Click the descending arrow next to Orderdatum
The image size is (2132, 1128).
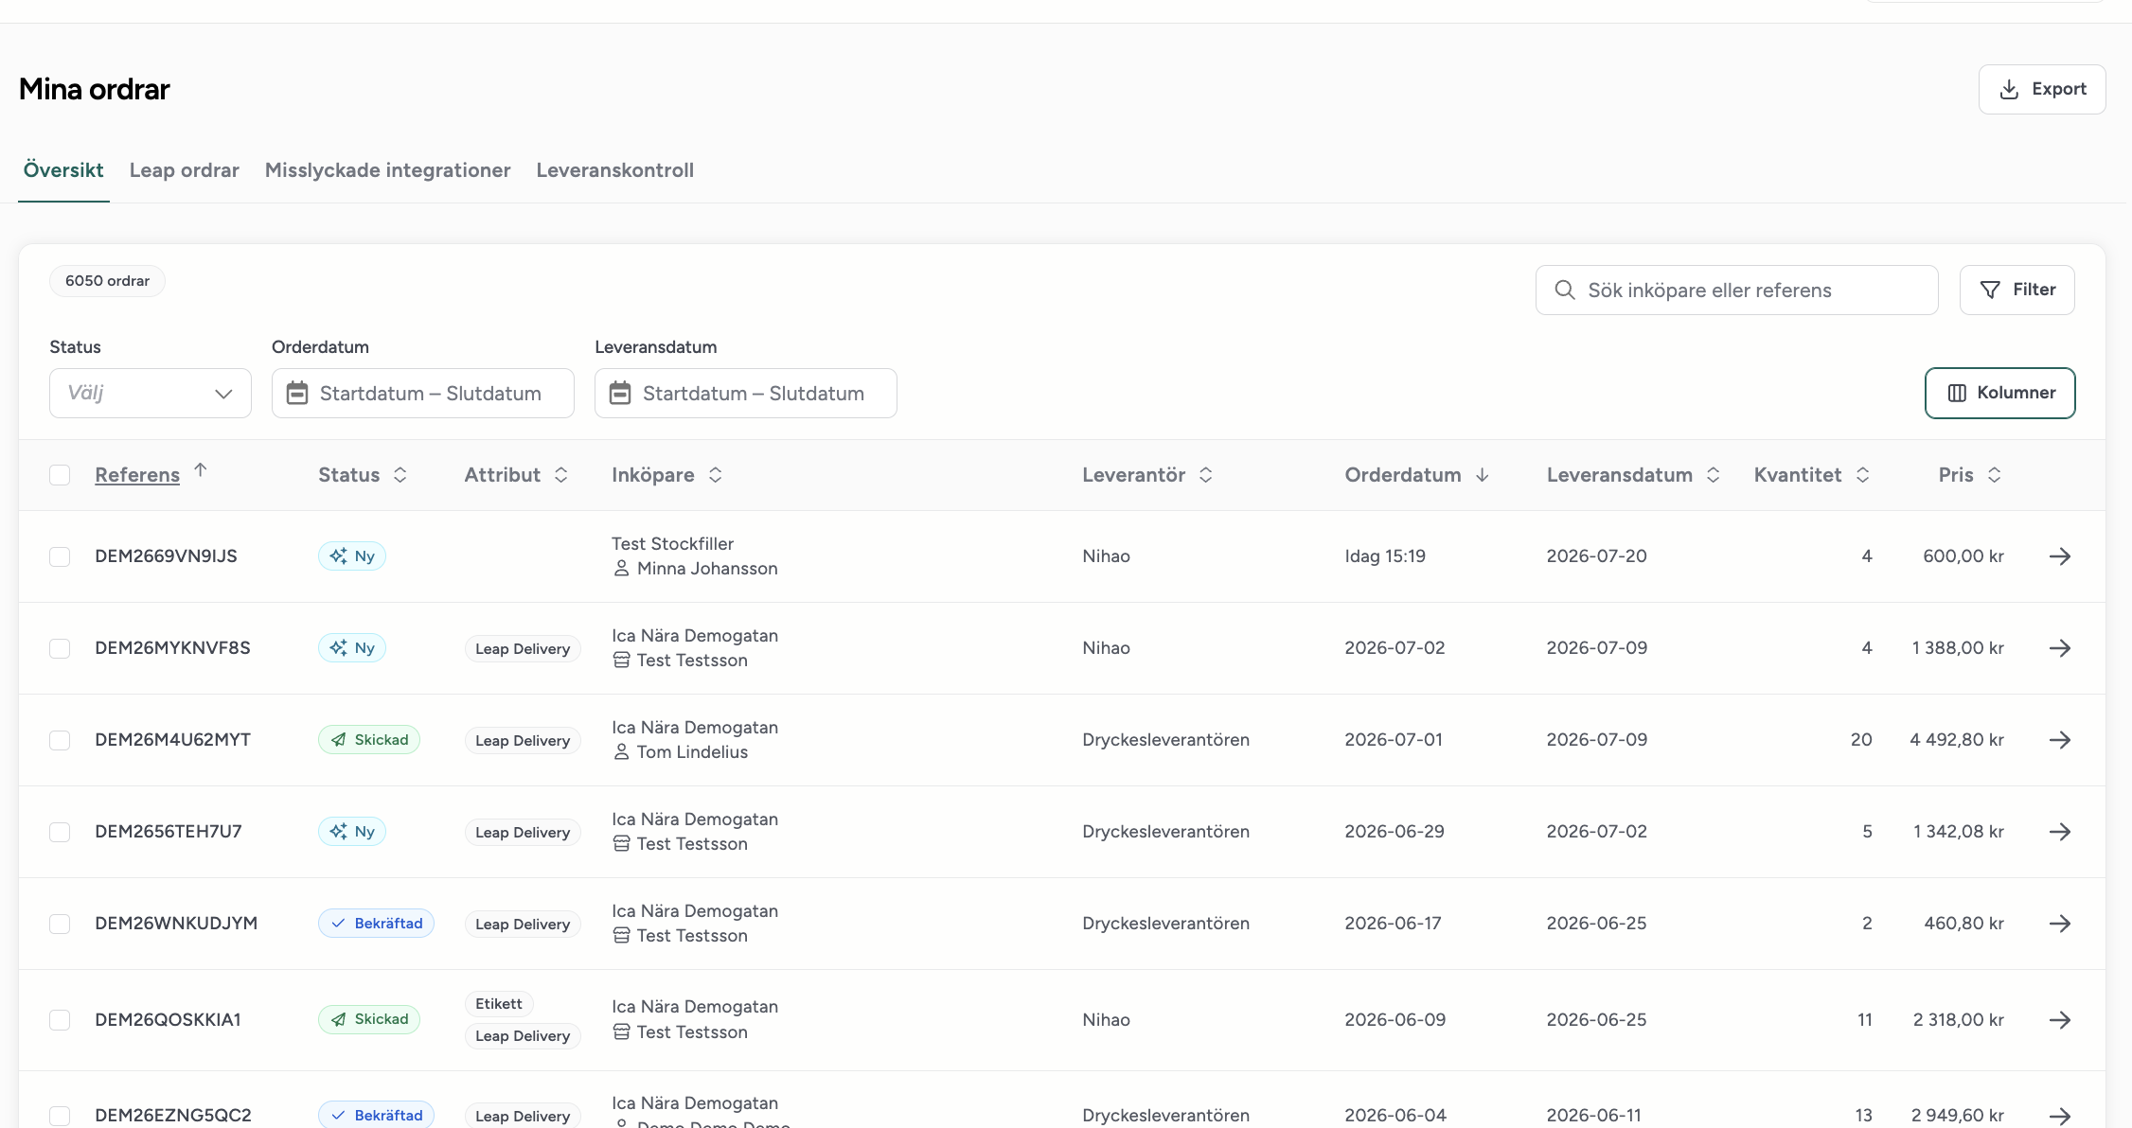click(1483, 475)
